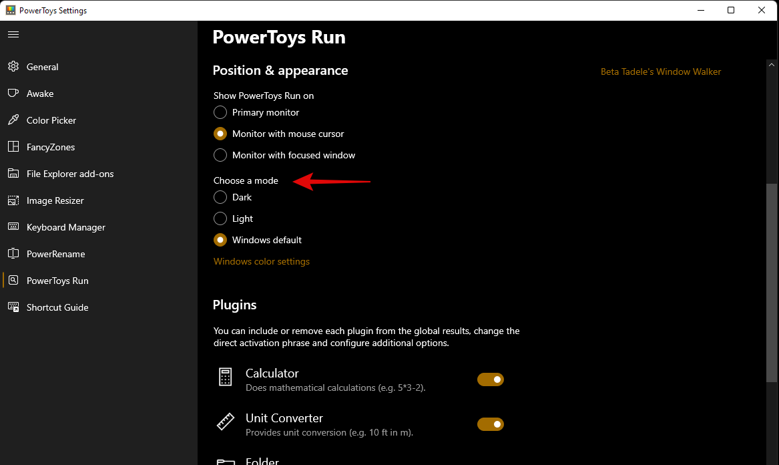Select the FancyZones icon in sidebar
This screenshot has height=465, width=779.
coord(13,147)
